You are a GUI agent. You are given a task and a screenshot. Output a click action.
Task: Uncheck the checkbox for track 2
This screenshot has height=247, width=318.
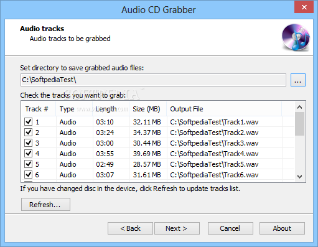pyautogui.click(x=29, y=133)
